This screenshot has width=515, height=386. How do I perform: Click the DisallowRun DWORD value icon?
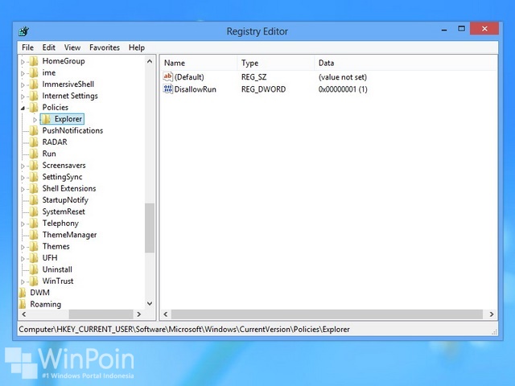click(x=168, y=89)
